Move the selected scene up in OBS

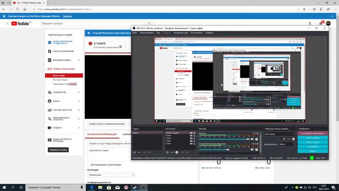[145, 152]
